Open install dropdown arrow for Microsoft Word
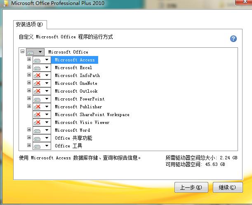Viewport: 252px width, 205px height. pyautogui.click(x=47, y=130)
